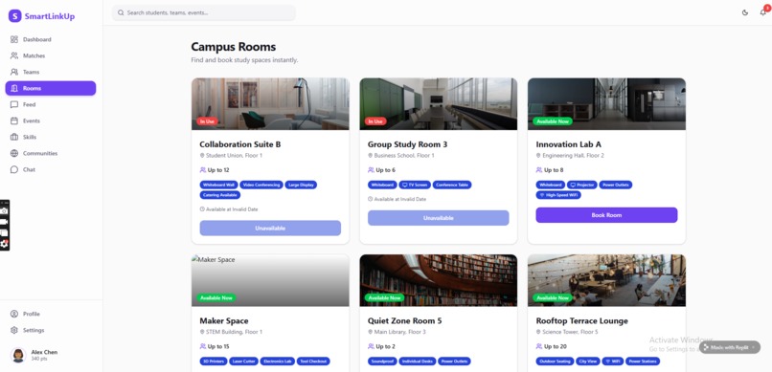Click the location pin beside Student Union
The image size is (772, 372).
coord(202,155)
